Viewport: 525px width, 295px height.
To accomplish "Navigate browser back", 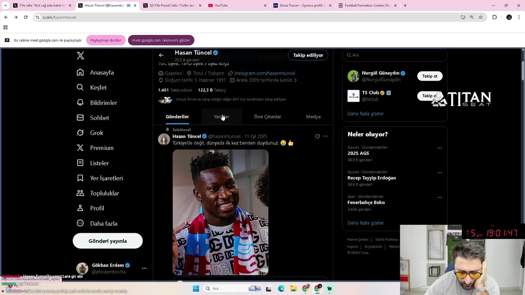I will click(6, 17).
